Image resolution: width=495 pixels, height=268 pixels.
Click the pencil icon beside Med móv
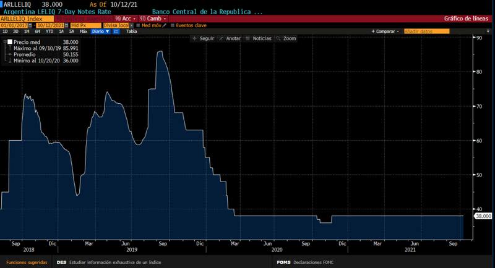coord(165,25)
